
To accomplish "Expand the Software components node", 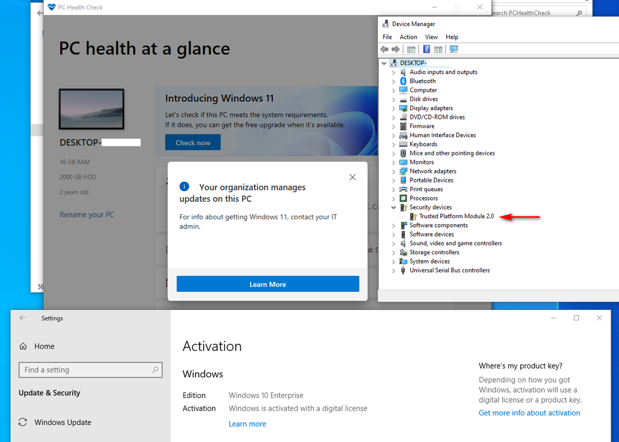I will (x=393, y=225).
